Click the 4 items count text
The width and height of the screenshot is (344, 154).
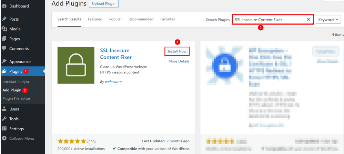point(338,35)
